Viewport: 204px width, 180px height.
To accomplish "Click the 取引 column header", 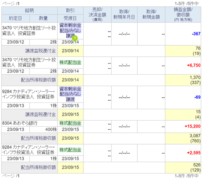I will 71,11.
